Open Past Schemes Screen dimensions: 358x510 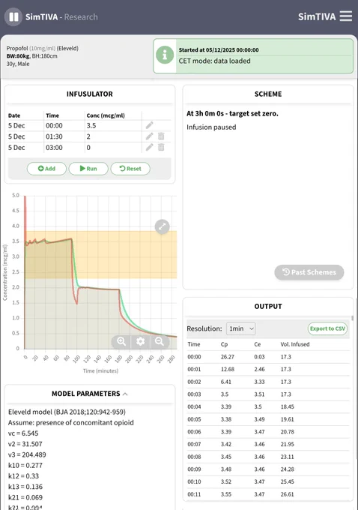click(x=309, y=272)
